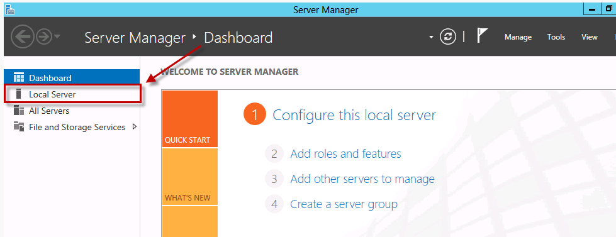Select the QUICK START tile

click(x=190, y=119)
